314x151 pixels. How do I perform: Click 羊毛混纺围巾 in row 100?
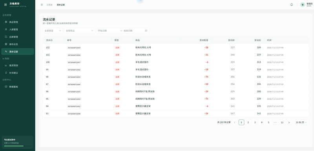coord(142,62)
